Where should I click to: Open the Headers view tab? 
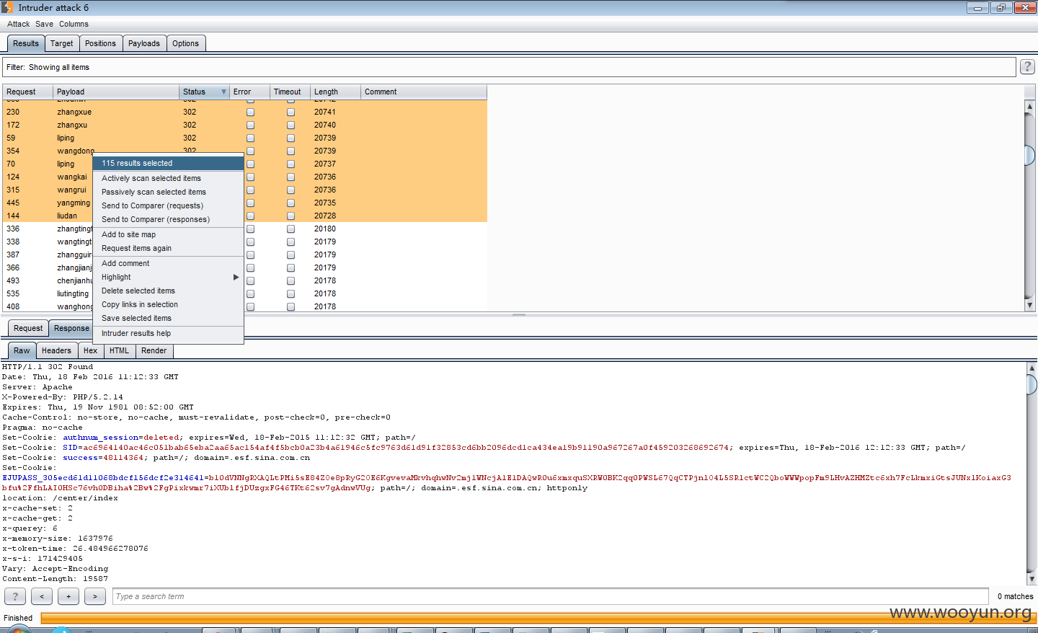point(56,350)
